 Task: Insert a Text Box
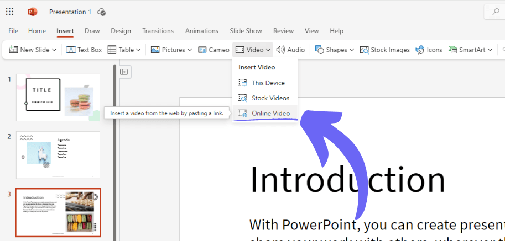(84, 50)
